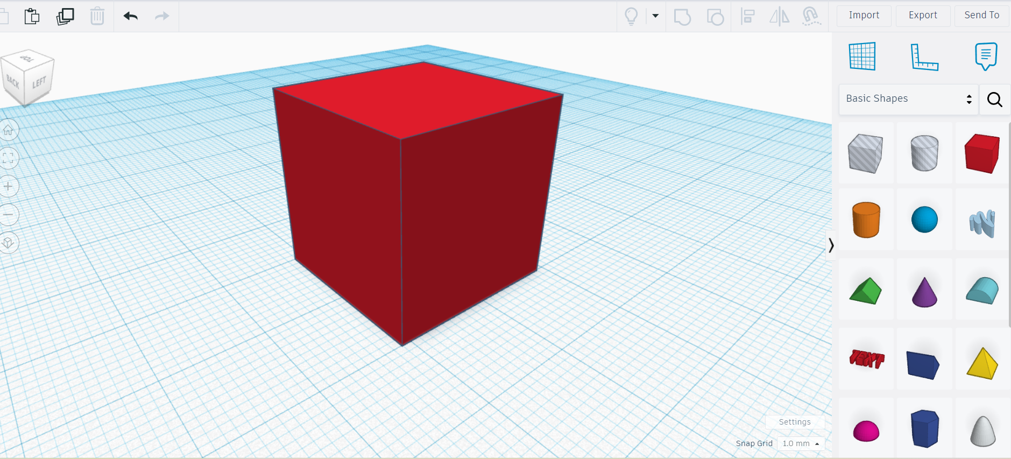This screenshot has height=459, width=1011.
Task: Open dropdown arrow next to lightbulb
Action: click(x=655, y=16)
